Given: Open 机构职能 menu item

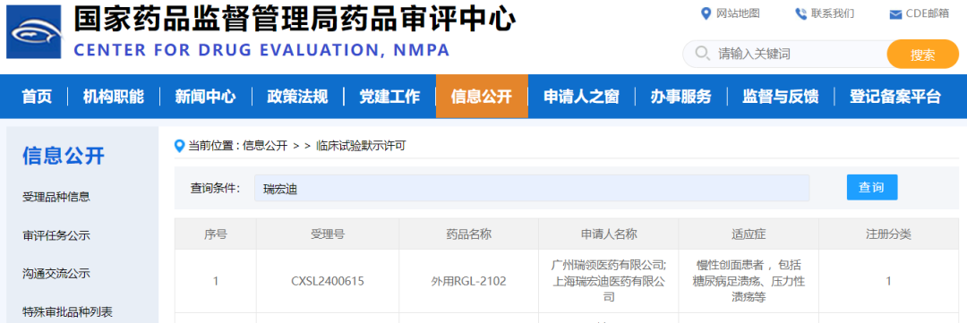Looking at the screenshot, I should point(114,97).
